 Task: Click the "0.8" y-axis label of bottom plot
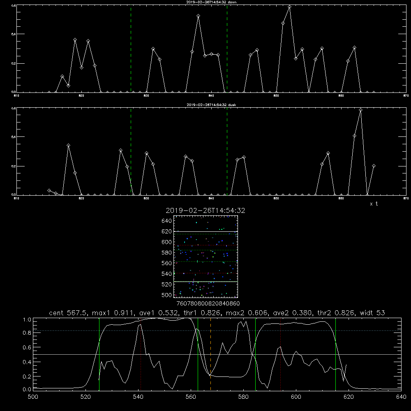point(27,333)
